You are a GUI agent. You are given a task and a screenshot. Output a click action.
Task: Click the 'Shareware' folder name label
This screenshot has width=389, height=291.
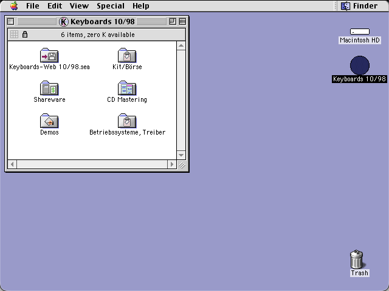49,99
